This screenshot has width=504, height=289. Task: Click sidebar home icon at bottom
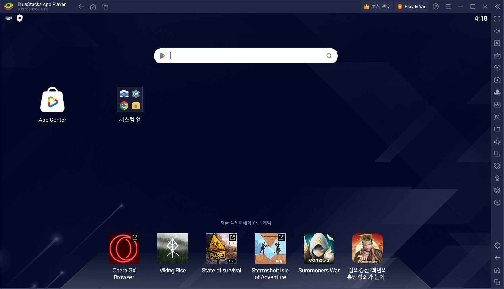(x=497, y=270)
